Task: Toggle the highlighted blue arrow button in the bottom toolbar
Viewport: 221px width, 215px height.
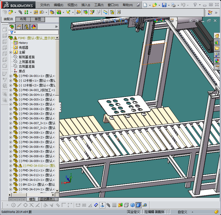Action: [102, 205]
